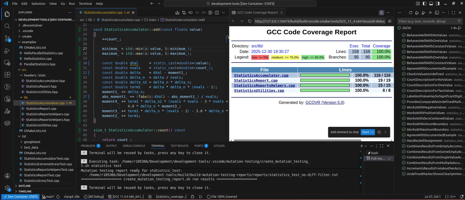Toggle Primary Side Bar layout button
The width and height of the screenshot is (465, 200).
pyautogui.click(x=425, y=4)
